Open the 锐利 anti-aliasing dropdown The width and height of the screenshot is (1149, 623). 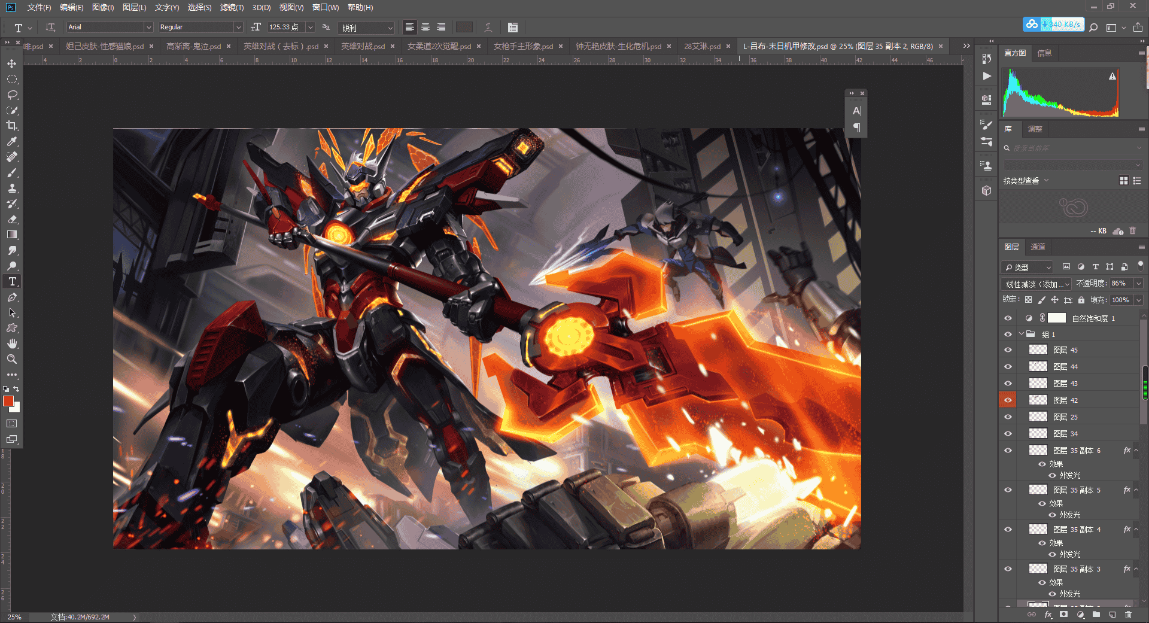coord(367,28)
